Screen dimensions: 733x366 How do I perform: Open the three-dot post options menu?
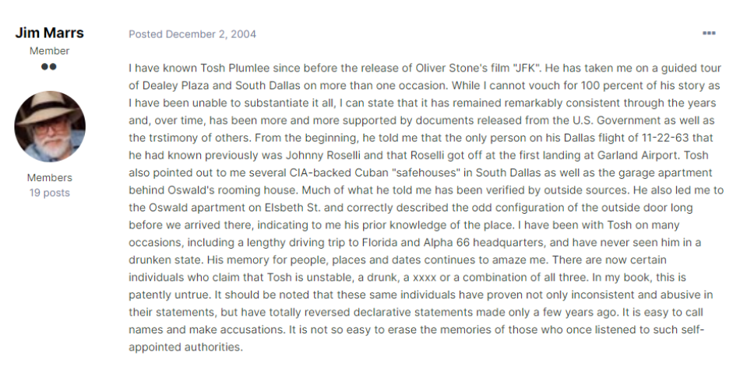pos(708,34)
